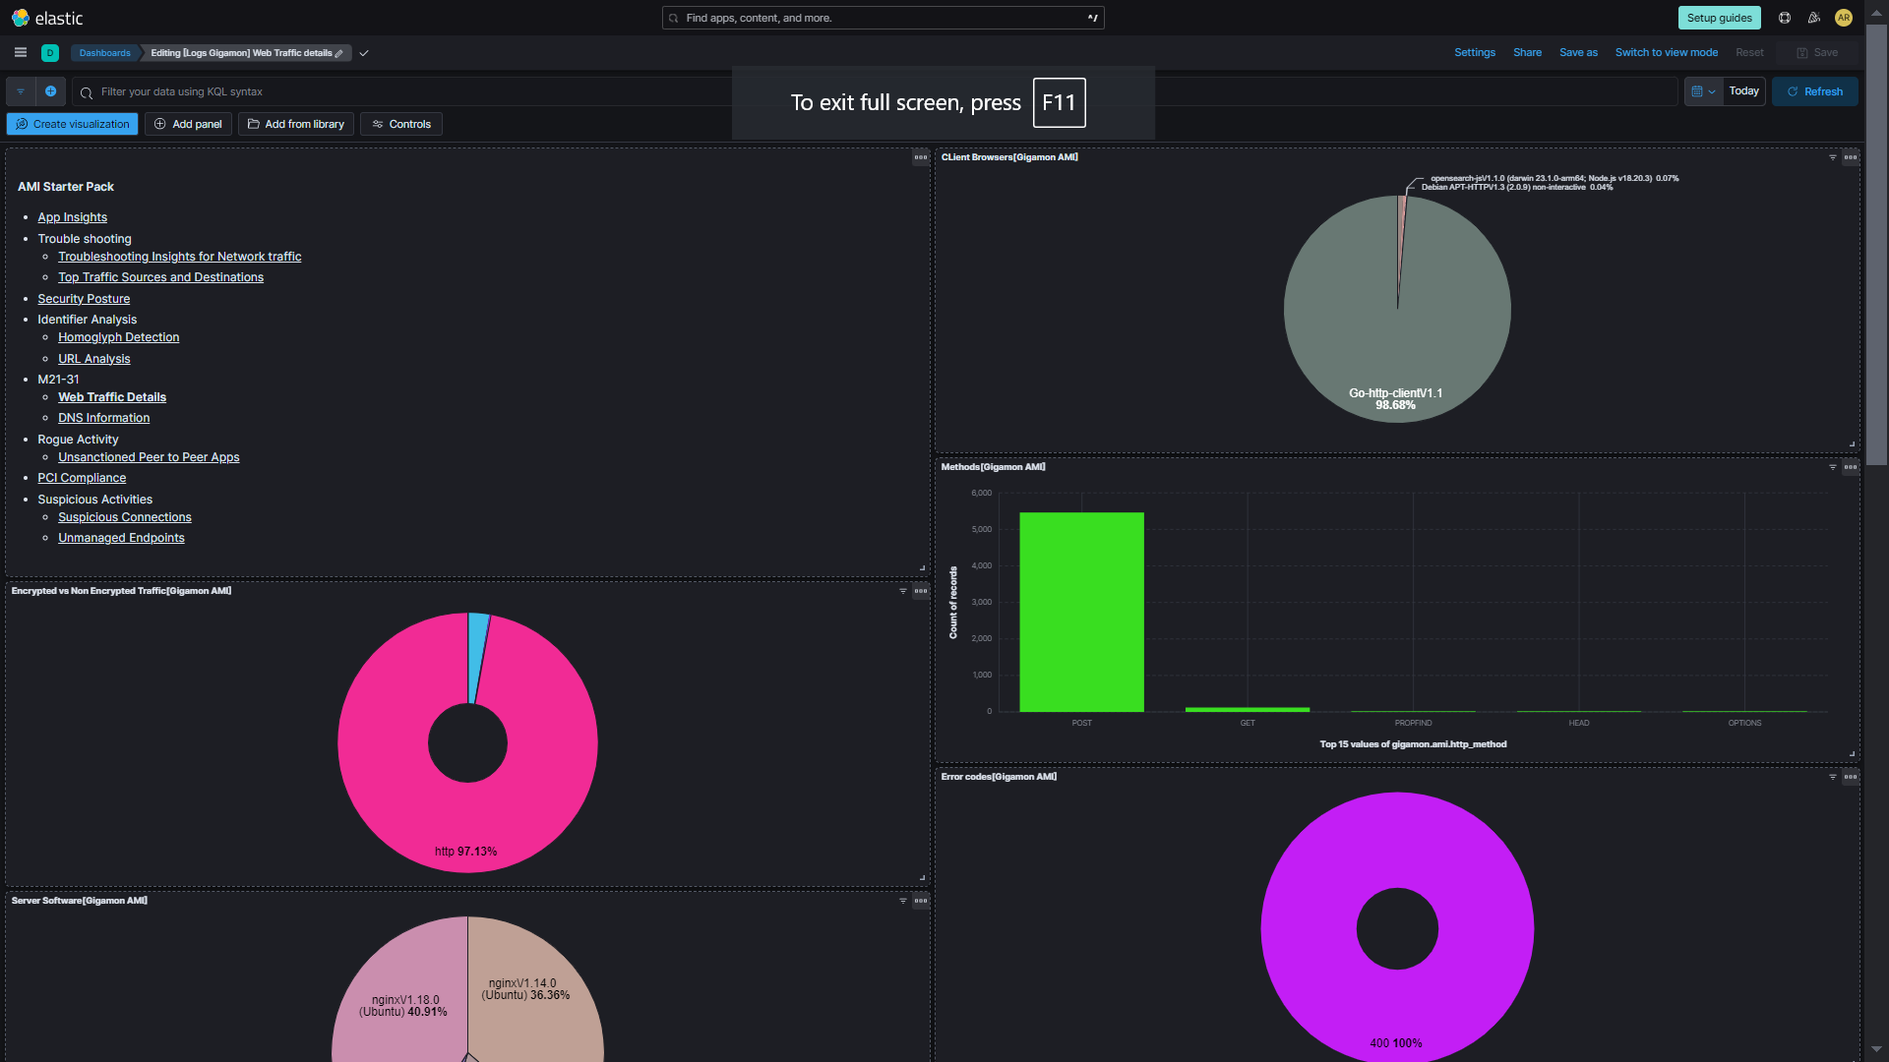Click the filter icon on Methods[Gigamon AMI] panel

click(1832, 468)
